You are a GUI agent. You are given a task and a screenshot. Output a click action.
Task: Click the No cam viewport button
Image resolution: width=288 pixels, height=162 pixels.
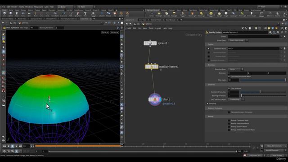click(x=114, y=32)
